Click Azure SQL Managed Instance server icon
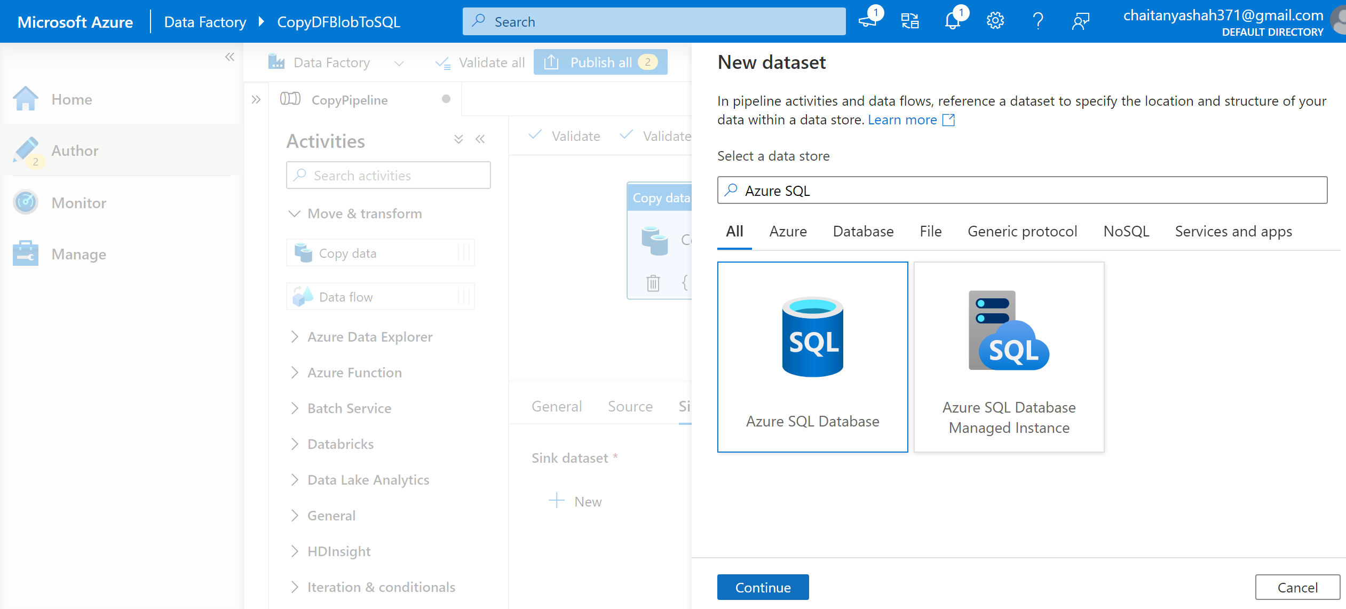Screen dimensions: 1346x609 [1009, 330]
